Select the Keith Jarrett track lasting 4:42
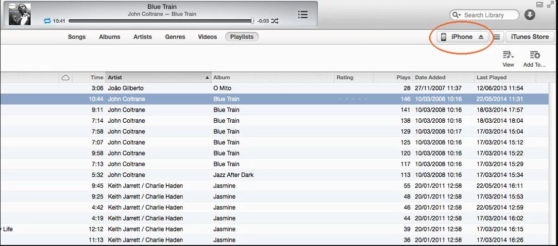Screen dimensions: 558x246 pyautogui.click(x=274, y=208)
